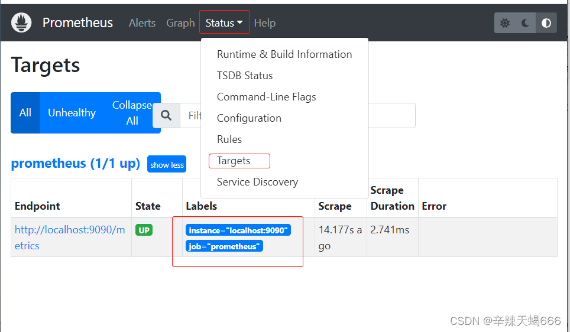Open Configuration from Status menu
Viewport: 570px width, 332px height.
(x=249, y=118)
